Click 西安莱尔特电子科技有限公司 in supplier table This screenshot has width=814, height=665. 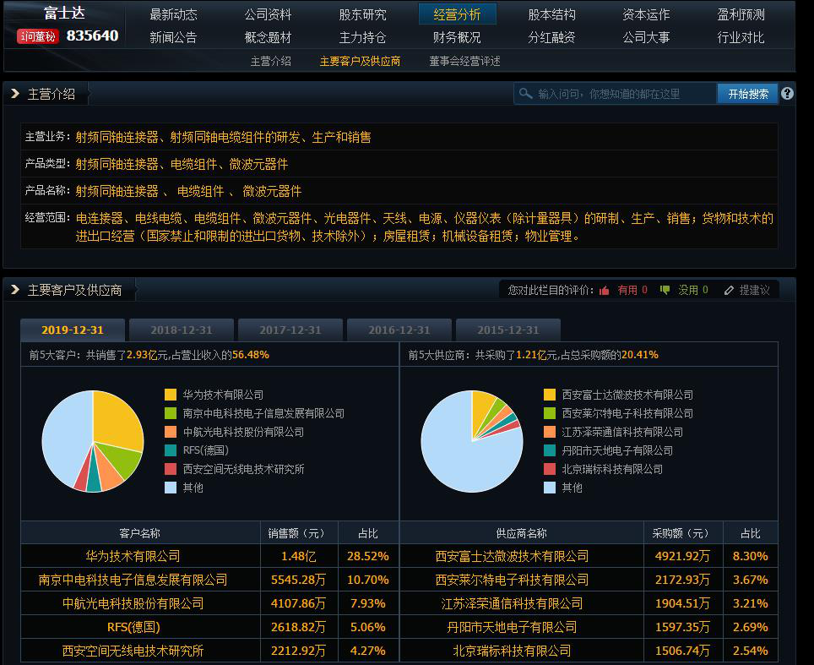[x=512, y=580]
